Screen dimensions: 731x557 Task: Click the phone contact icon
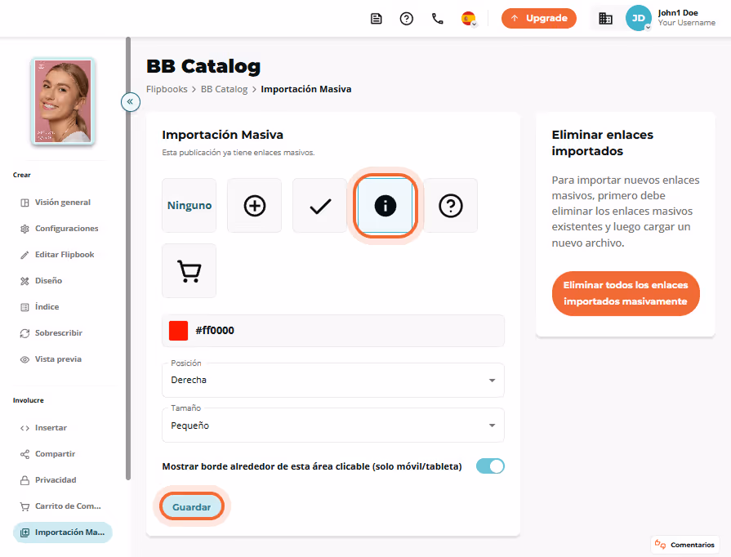click(x=437, y=19)
